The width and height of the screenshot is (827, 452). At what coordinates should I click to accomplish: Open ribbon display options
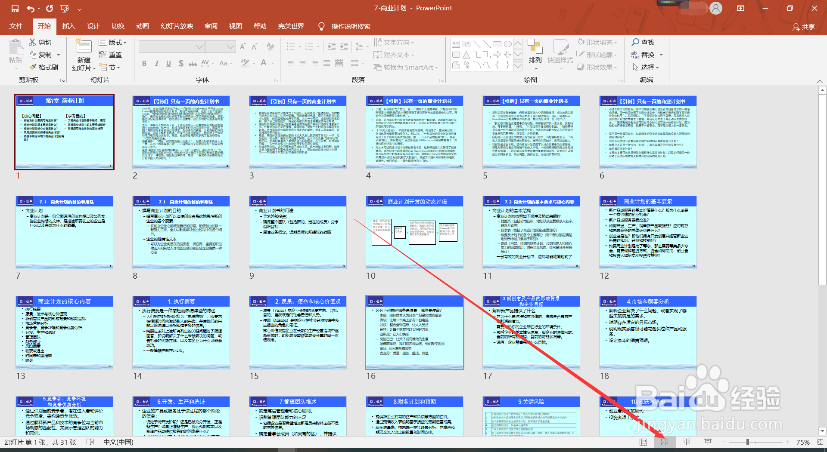coord(740,8)
